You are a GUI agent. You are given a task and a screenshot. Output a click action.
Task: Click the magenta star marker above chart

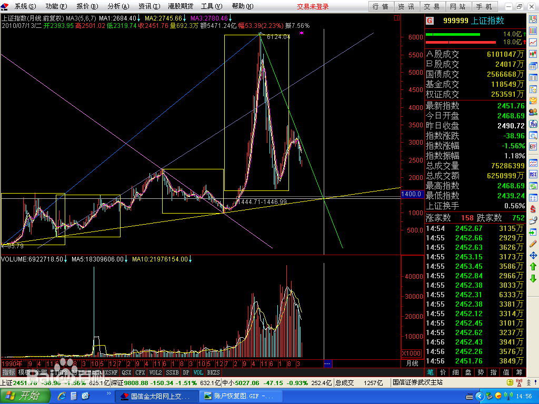coord(302,33)
